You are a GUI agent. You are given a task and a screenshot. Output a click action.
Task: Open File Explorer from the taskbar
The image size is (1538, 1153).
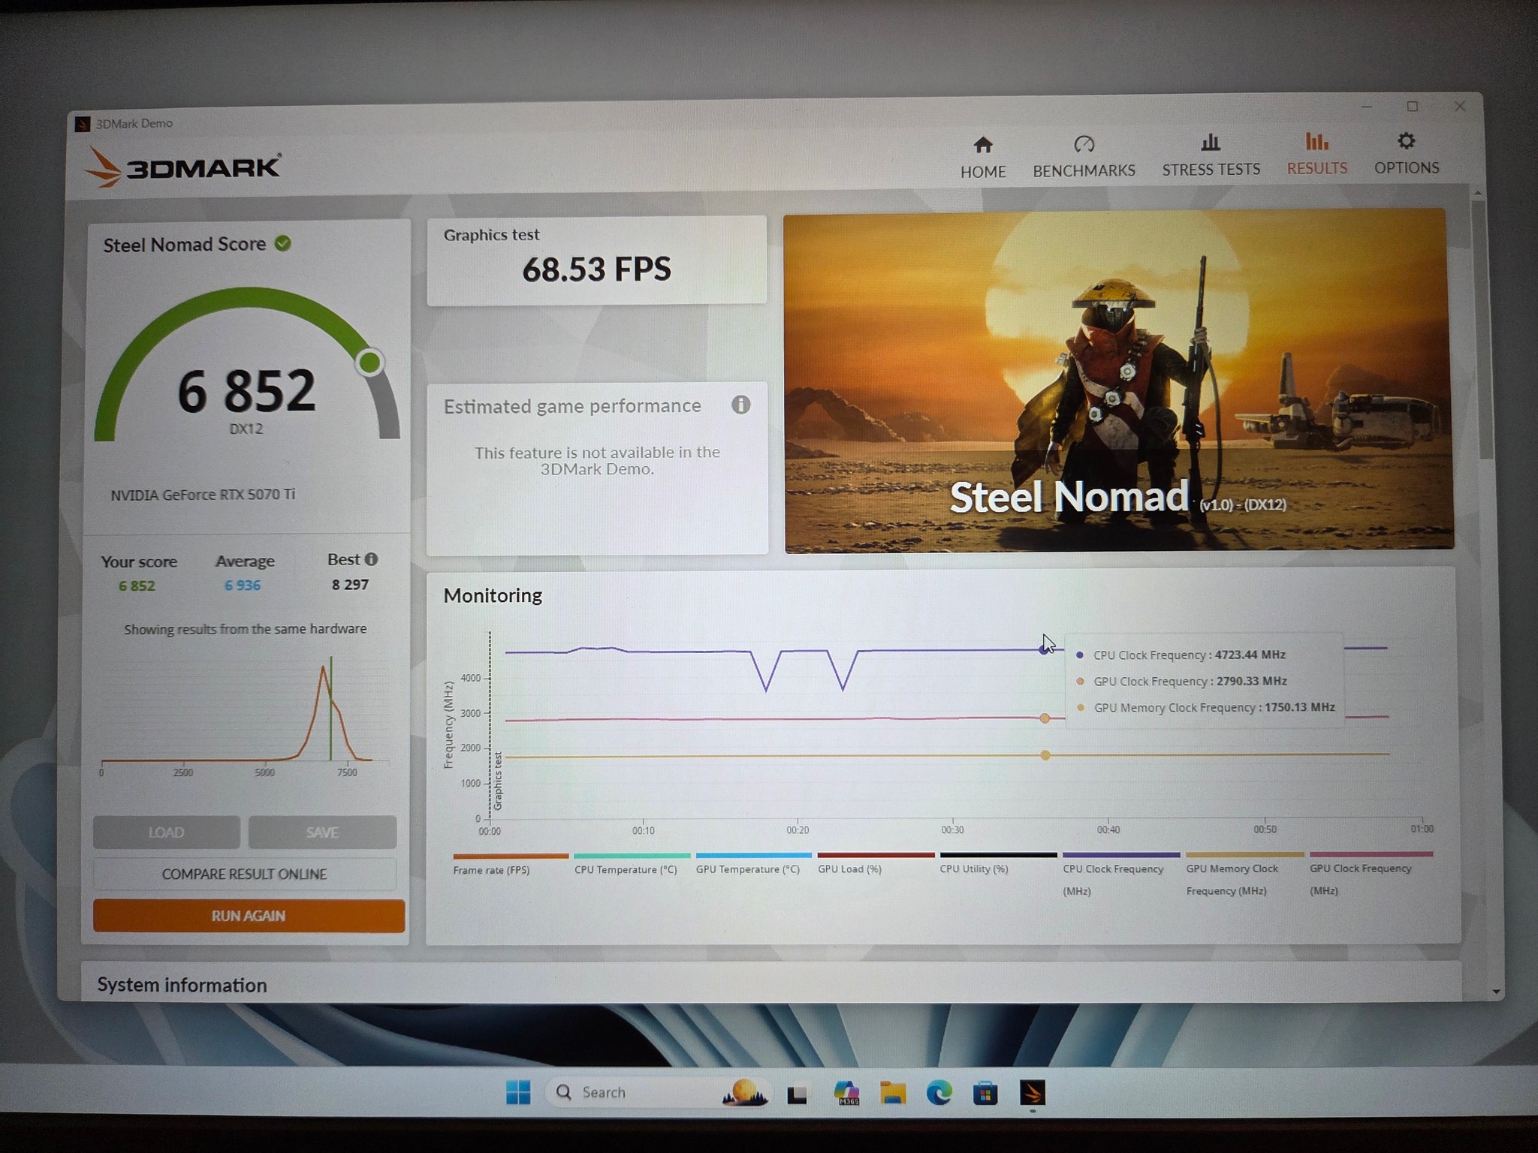coord(893,1093)
